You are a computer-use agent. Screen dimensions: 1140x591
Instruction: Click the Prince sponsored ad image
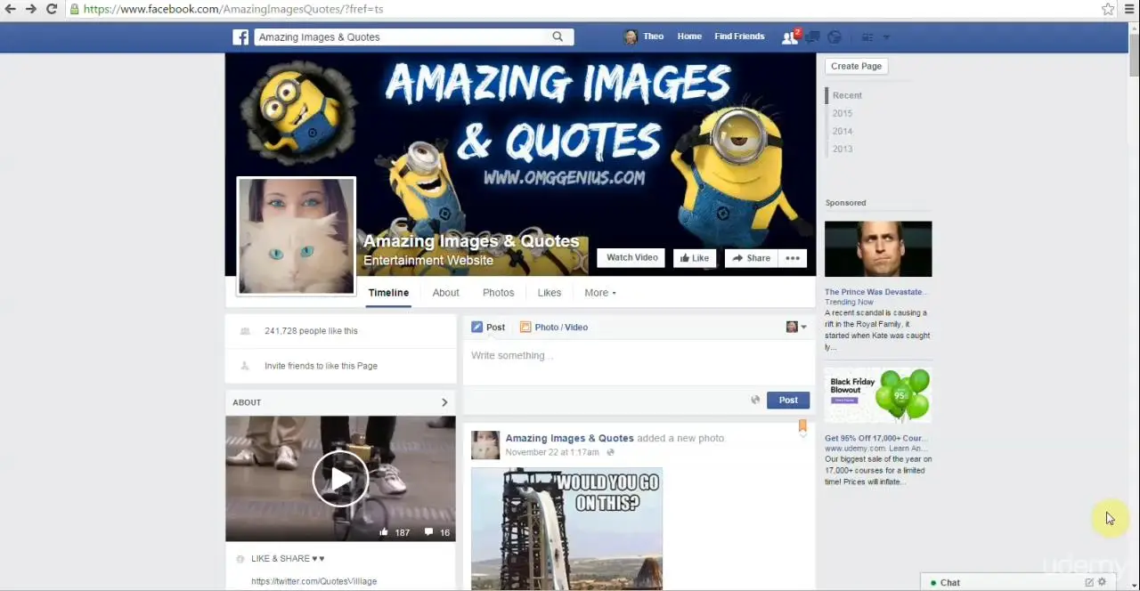tap(878, 249)
